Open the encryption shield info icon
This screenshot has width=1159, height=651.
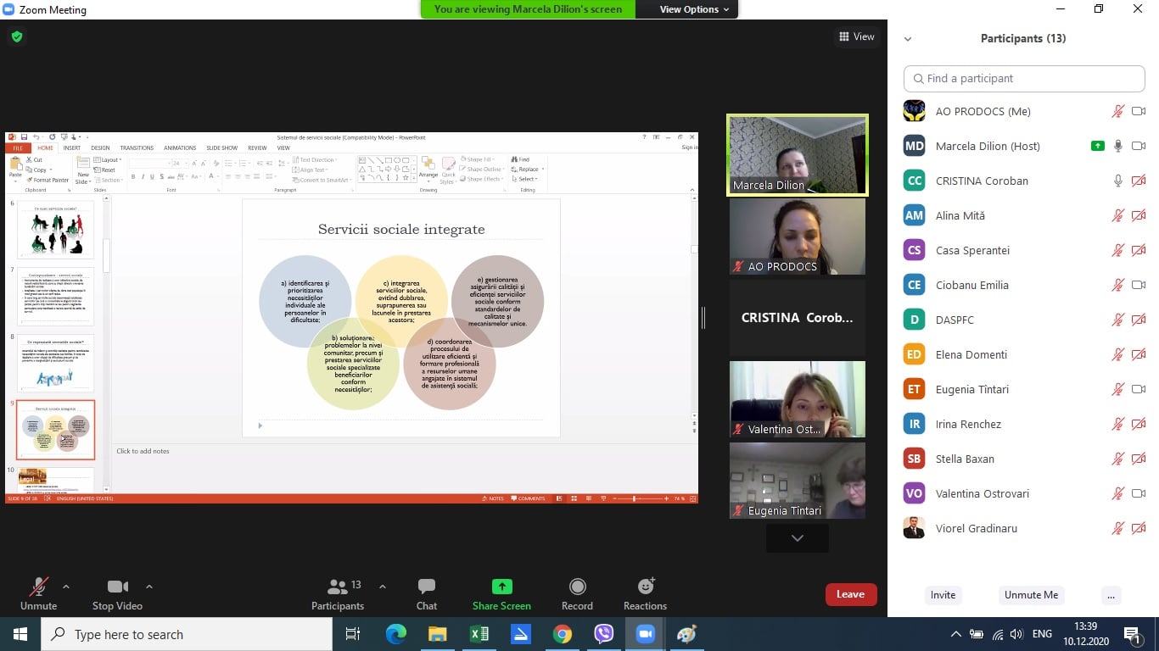point(17,37)
